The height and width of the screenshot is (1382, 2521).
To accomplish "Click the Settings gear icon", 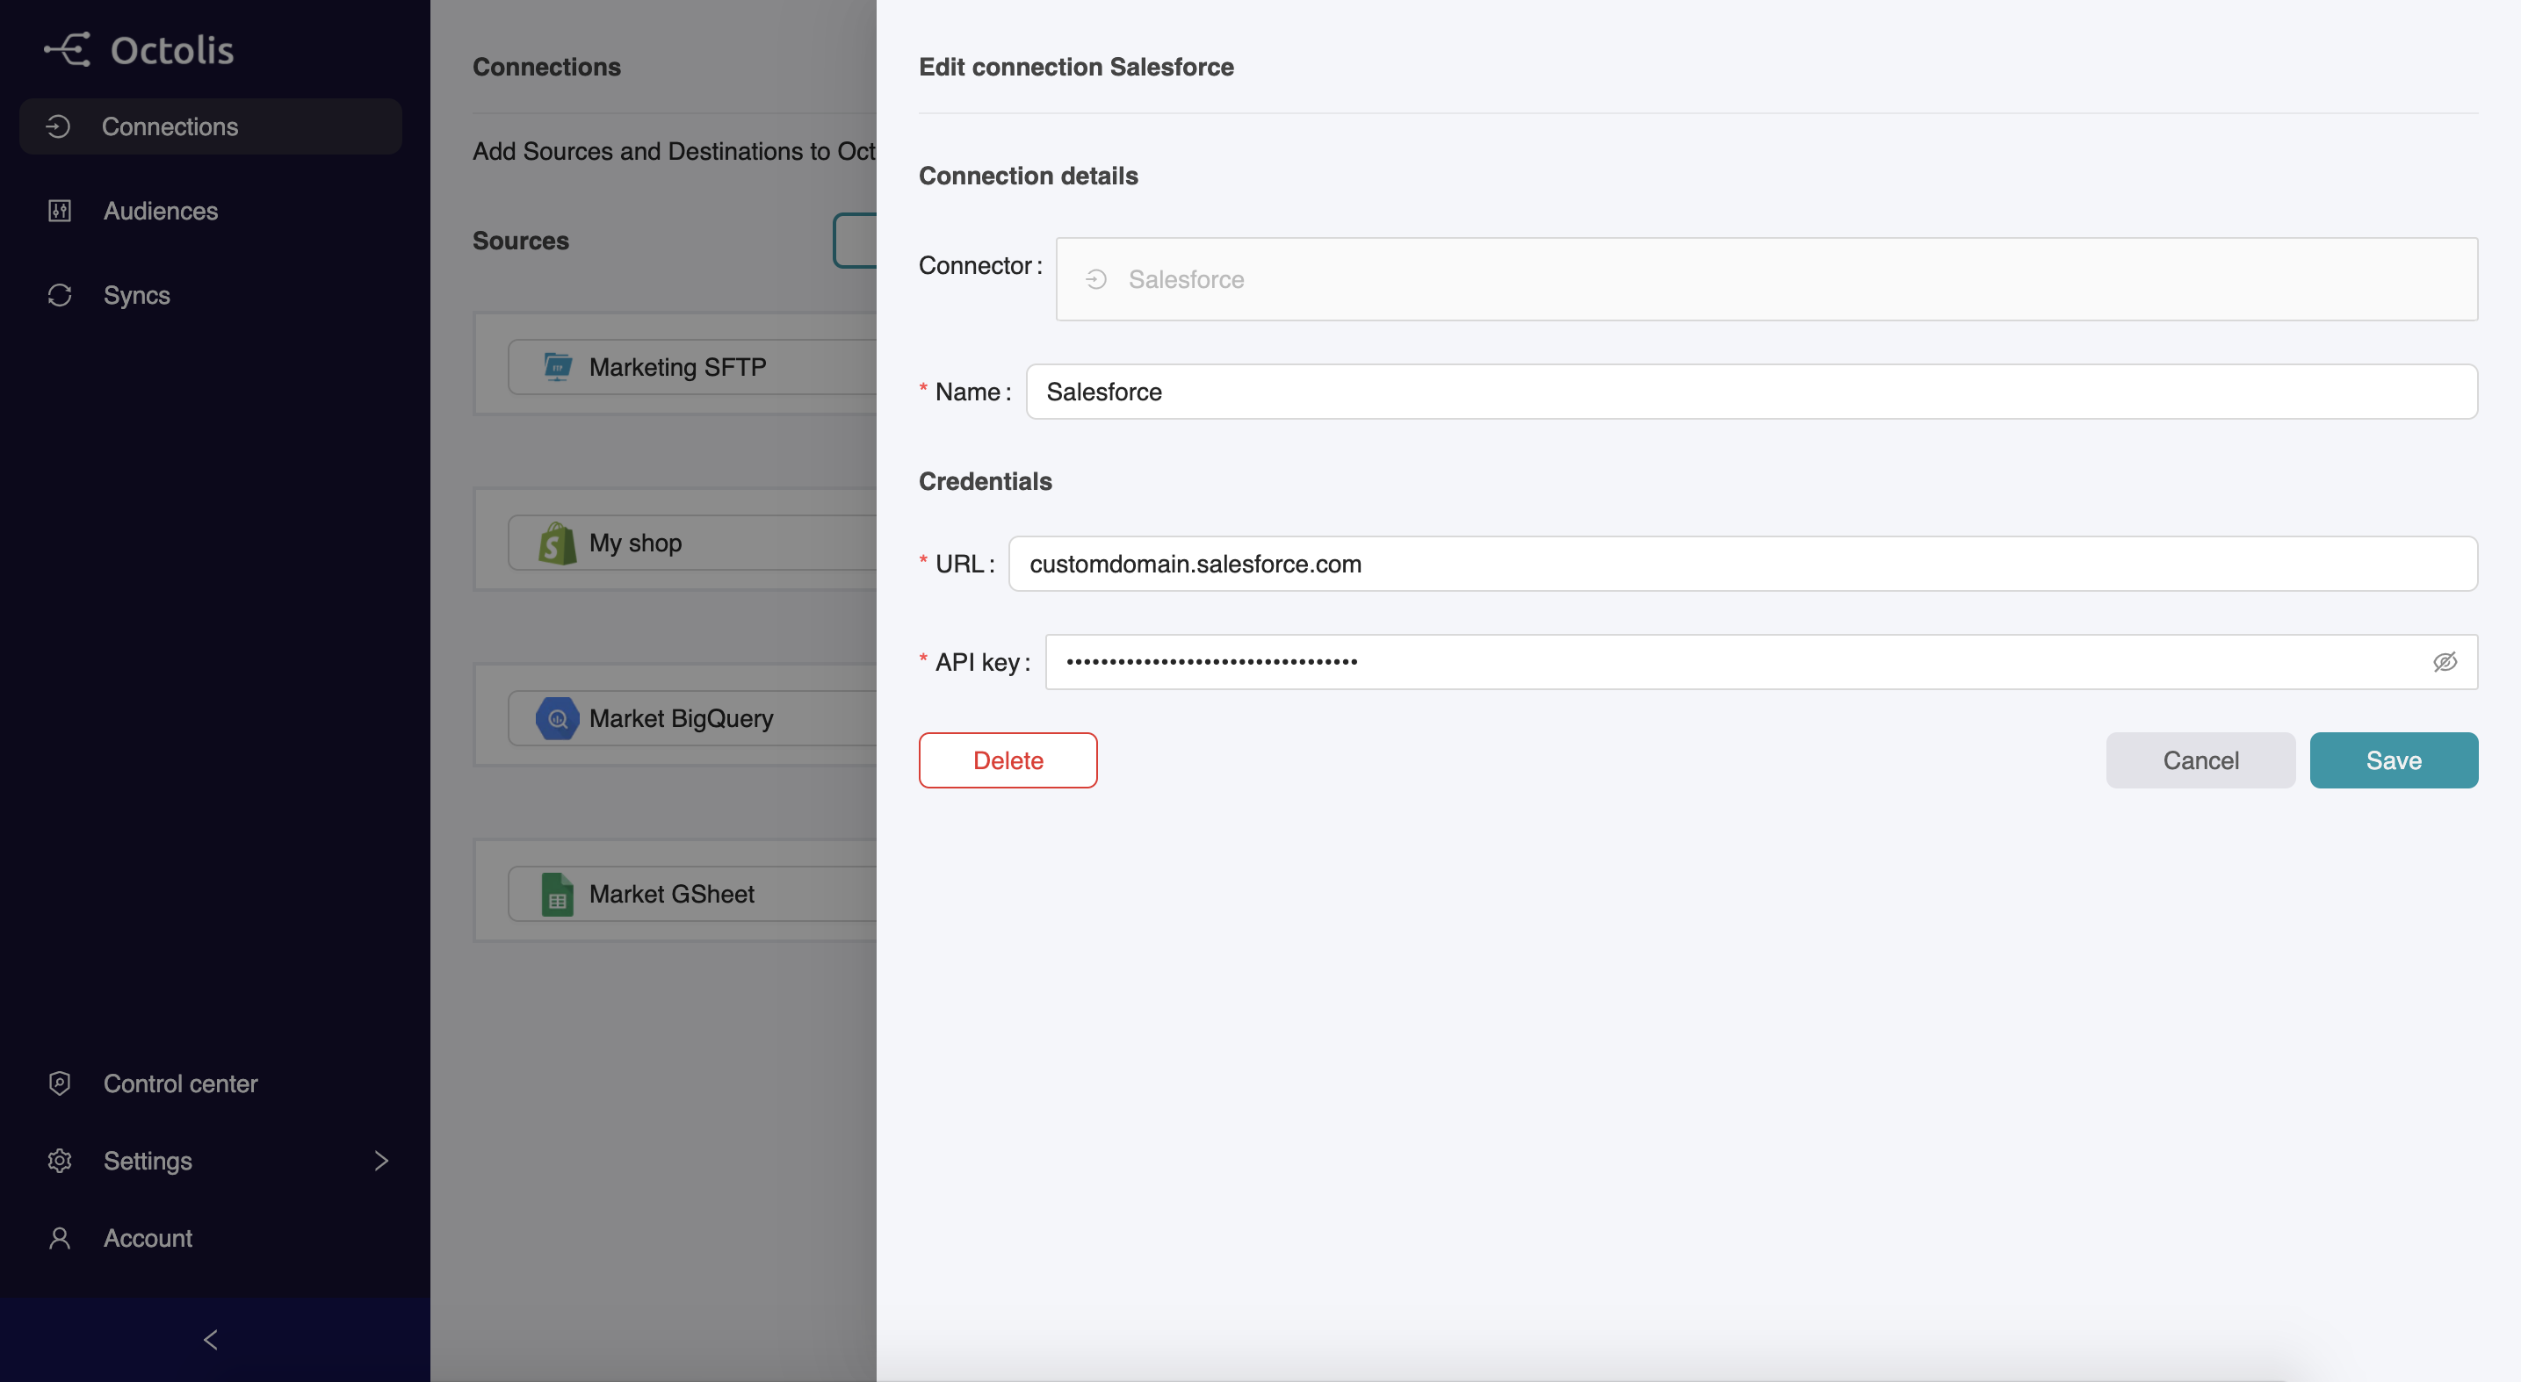I will pyautogui.click(x=60, y=1160).
